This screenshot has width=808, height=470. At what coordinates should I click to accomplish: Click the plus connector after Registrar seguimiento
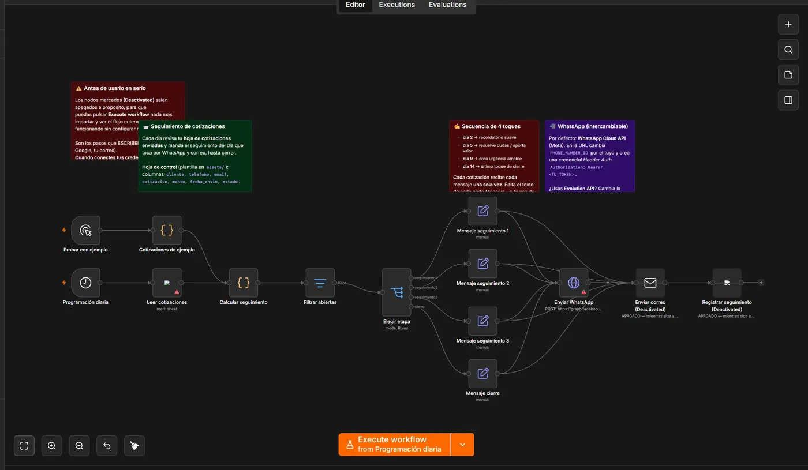point(761,283)
